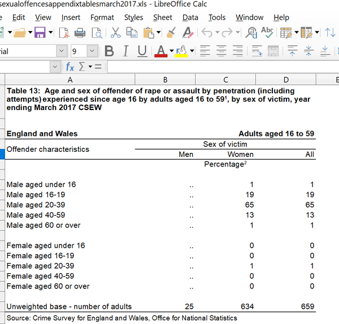
Task: Click the Paste clipboard icon
Action: point(149,33)
